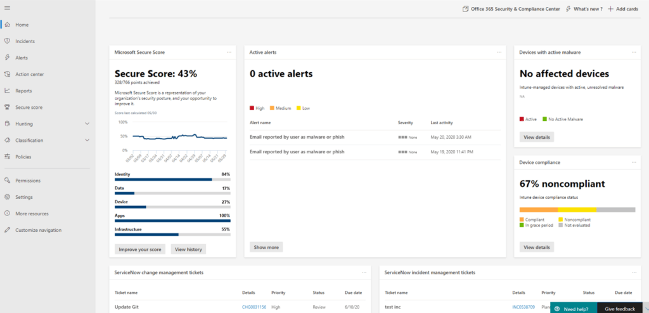Expand the Classification section chevron

point(87,140)
